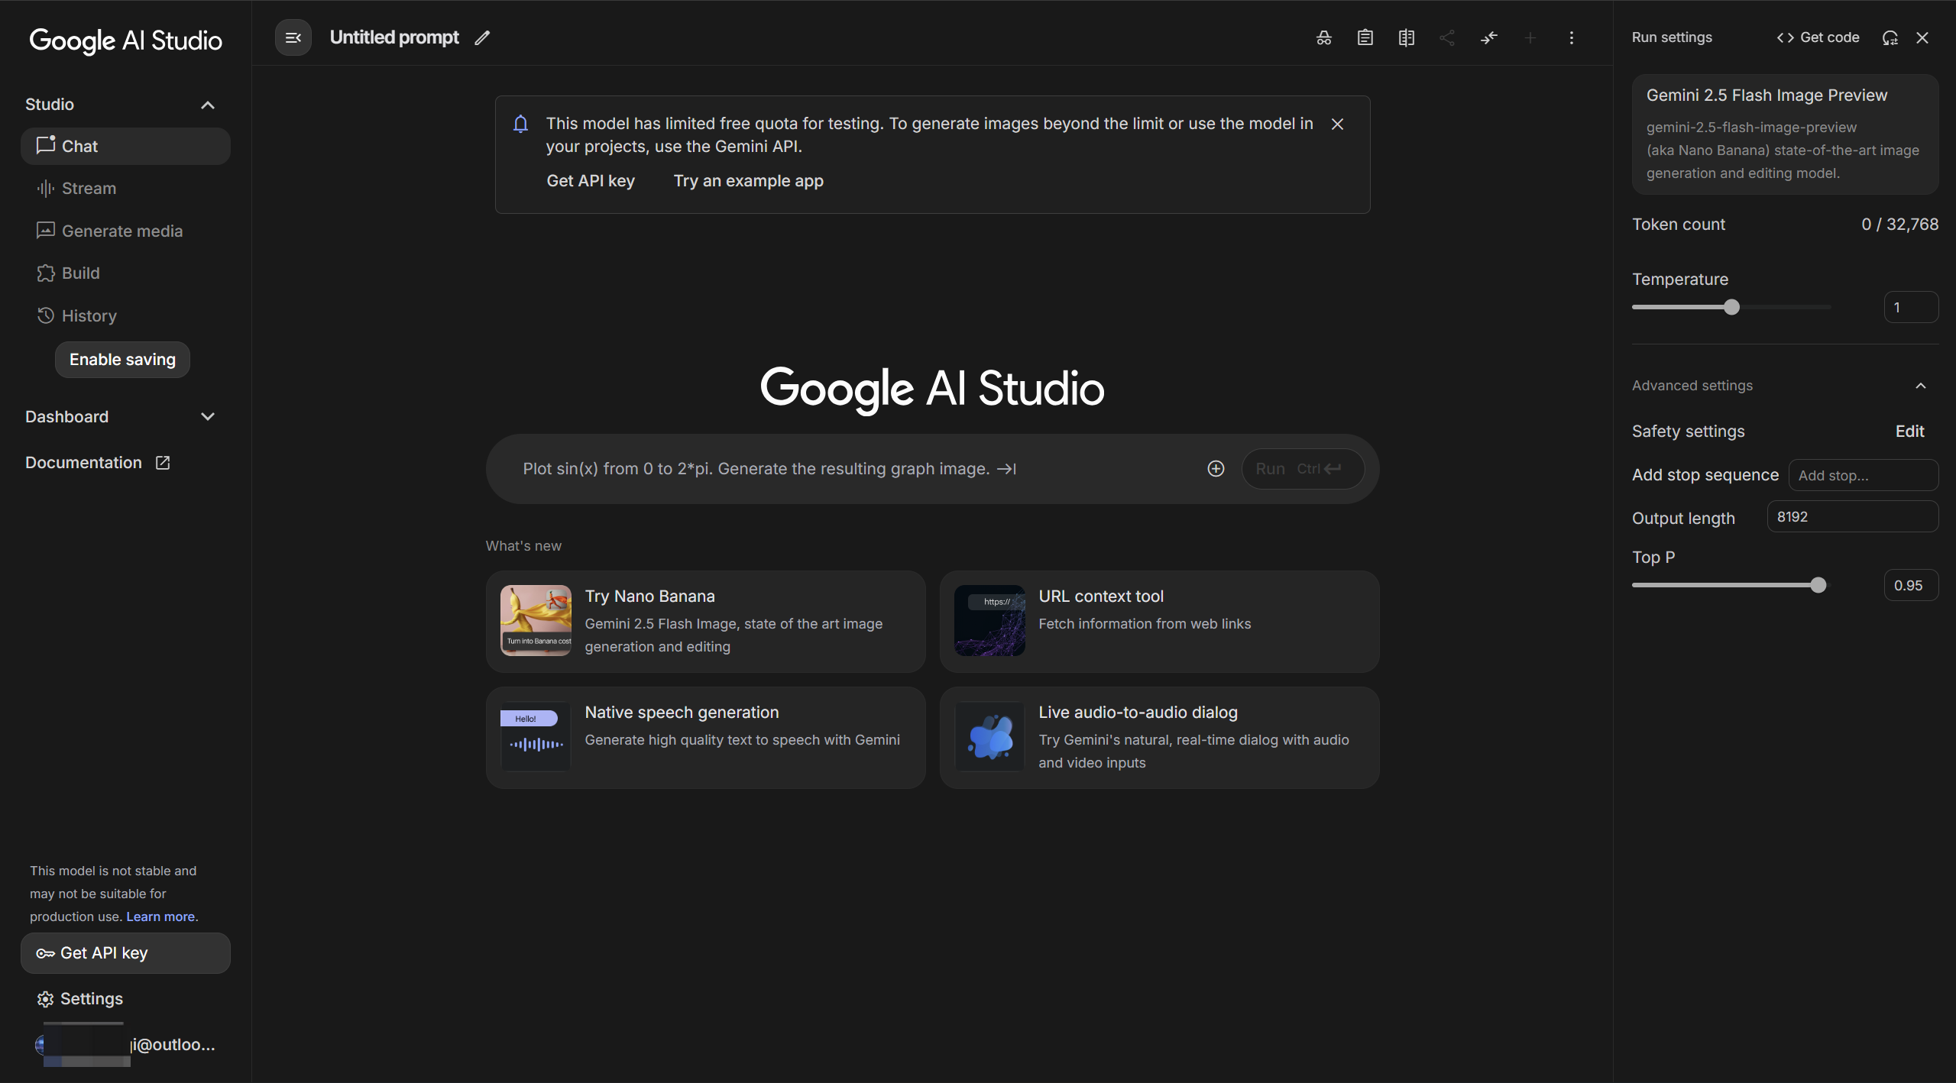Click the insert assets plus-circle icon

pyautogui.click(x=1216, y=469)
